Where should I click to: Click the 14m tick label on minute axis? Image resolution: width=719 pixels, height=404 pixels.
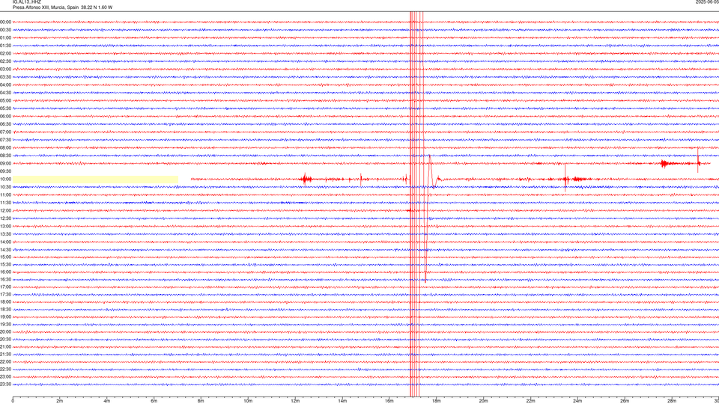(x=342, y=401)
